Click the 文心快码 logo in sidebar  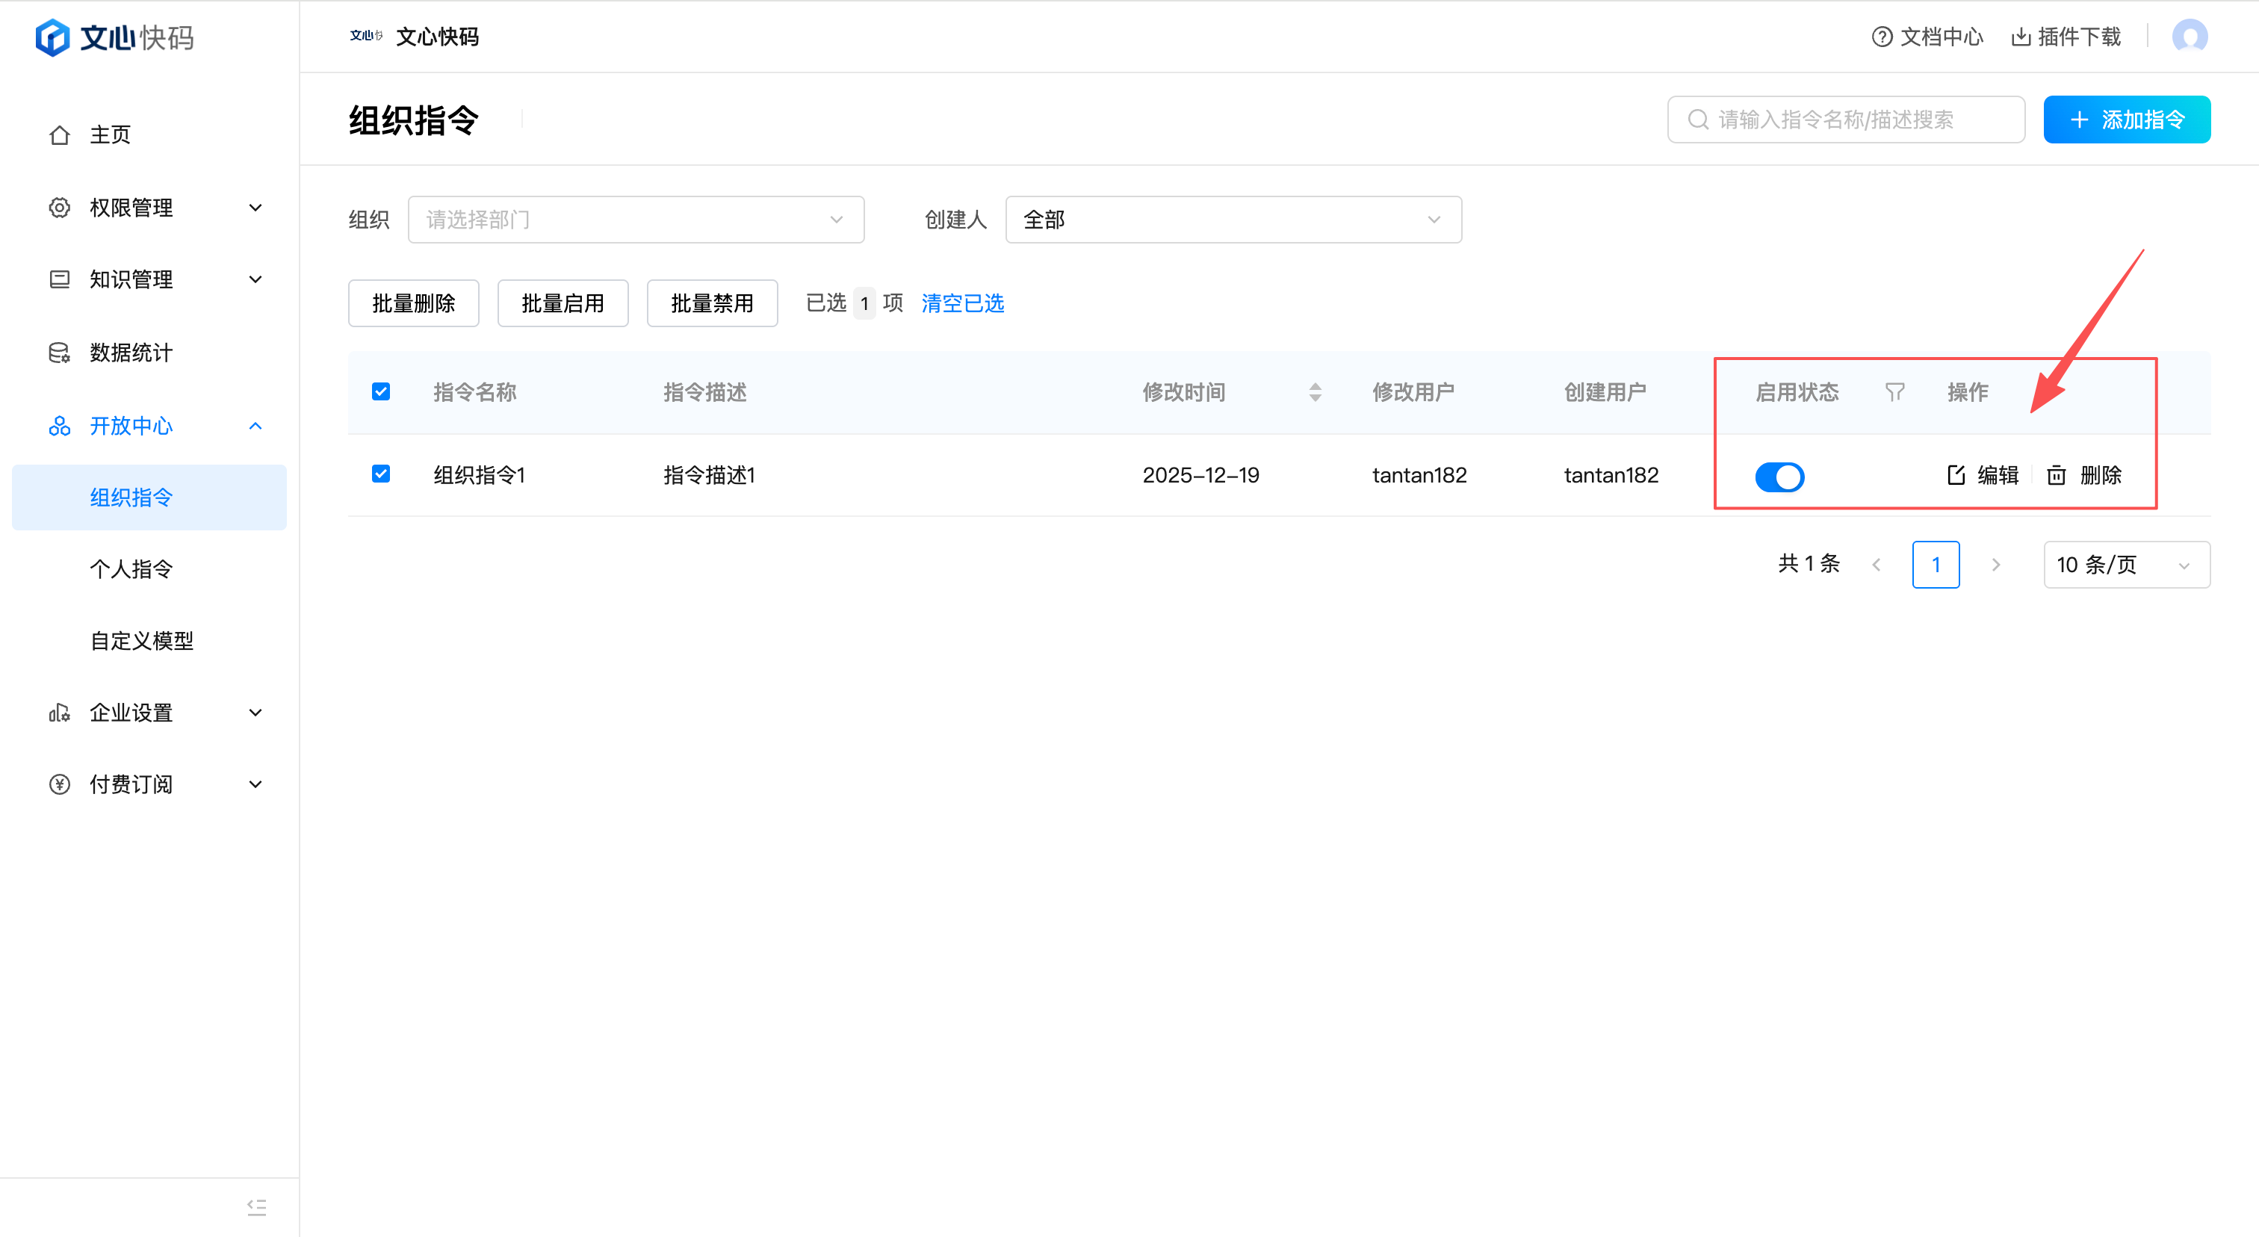114,37
